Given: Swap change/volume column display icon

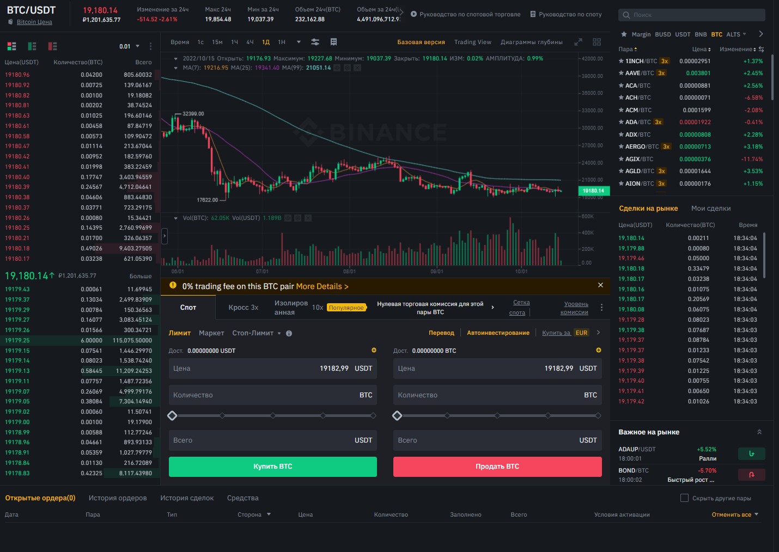Looking at the screenshot, I should (761, 49).
